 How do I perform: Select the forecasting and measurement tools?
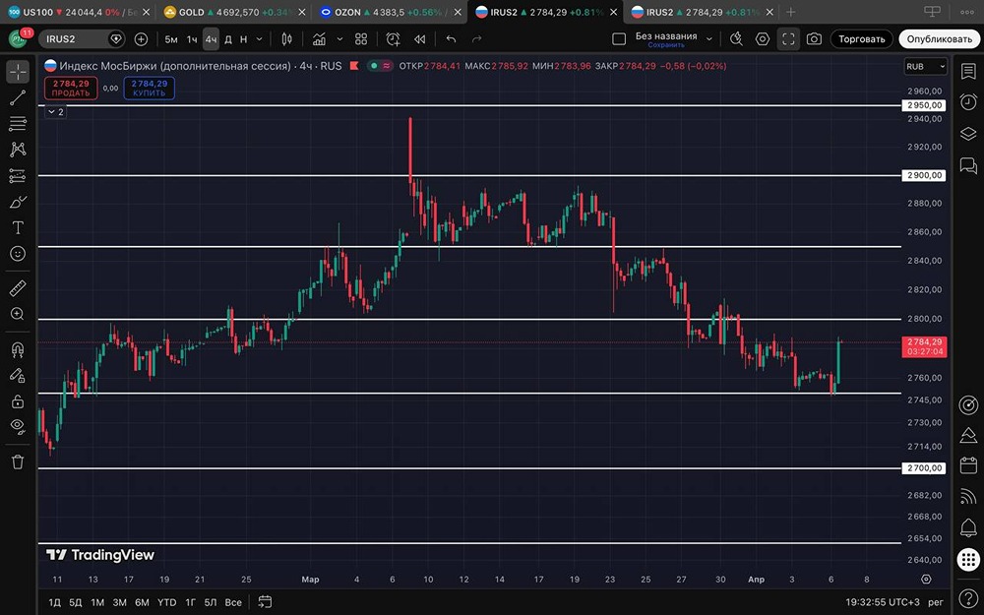click(x=18, y=176)
